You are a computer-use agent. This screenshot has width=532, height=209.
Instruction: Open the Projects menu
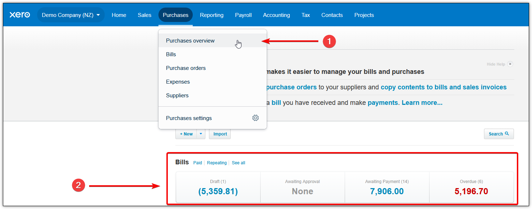click(x=364, y=15)
